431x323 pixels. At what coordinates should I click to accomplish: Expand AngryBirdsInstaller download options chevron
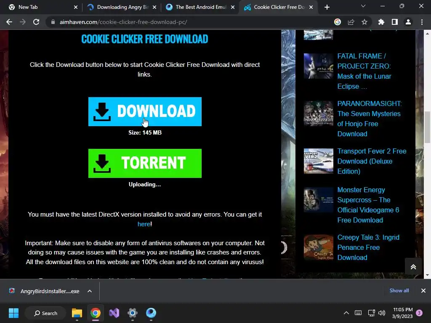pyautogui.click(x=90, y=291)
